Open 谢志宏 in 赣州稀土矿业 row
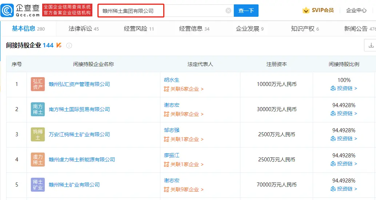This screenshot has height=200, width=376. click(x=171, y=180)
